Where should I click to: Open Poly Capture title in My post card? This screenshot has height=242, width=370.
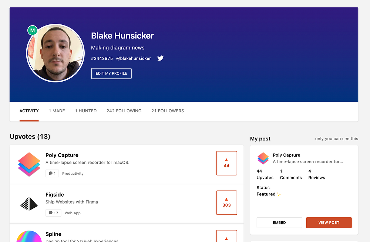click(x=286, y=155)
